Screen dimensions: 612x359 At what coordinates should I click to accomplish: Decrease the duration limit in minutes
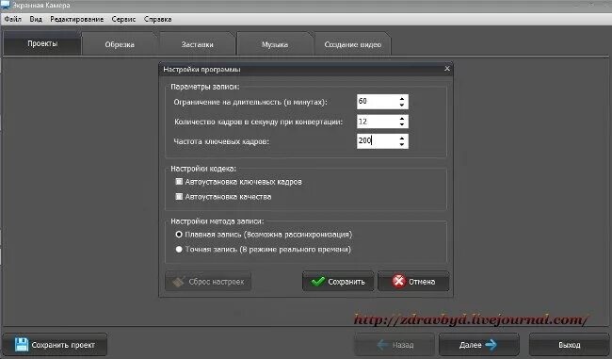(x=402, y=106)
